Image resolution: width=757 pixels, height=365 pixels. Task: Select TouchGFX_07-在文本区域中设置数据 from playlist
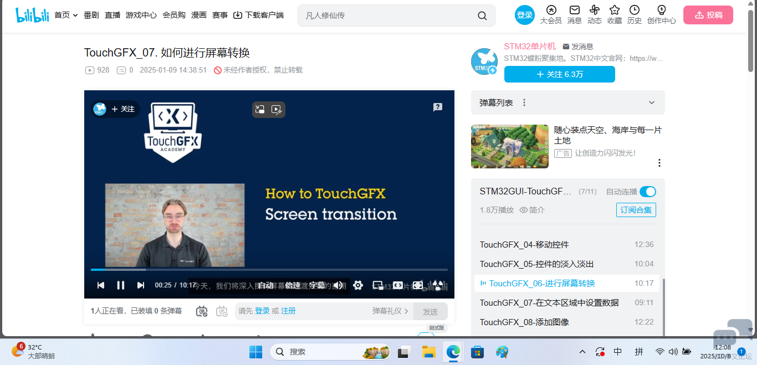pos(549,303)
